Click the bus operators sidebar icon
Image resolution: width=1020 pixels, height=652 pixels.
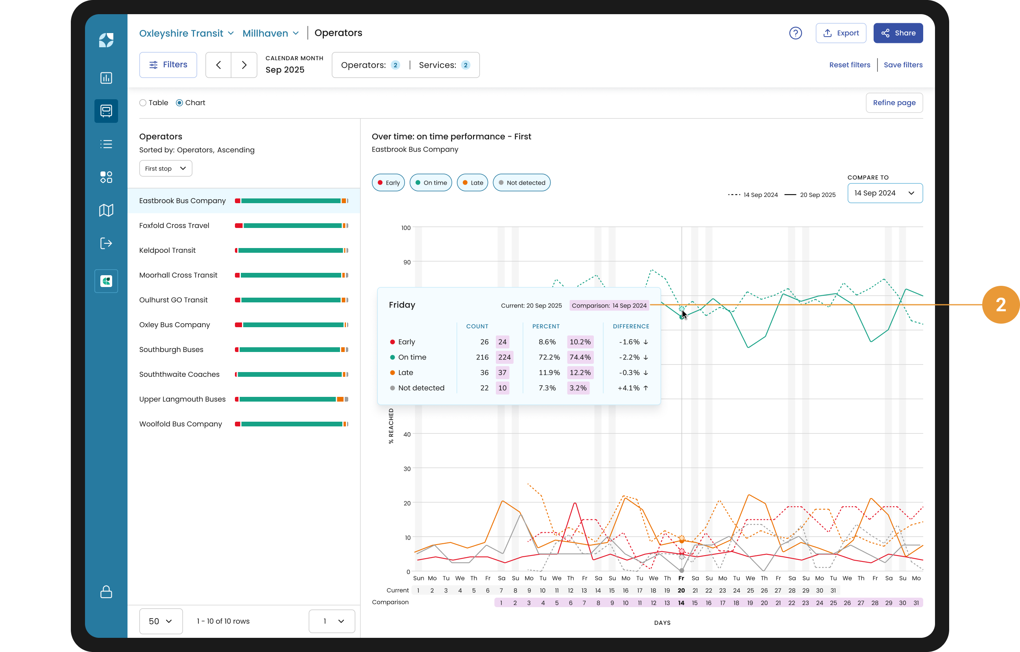click(106, 111)
